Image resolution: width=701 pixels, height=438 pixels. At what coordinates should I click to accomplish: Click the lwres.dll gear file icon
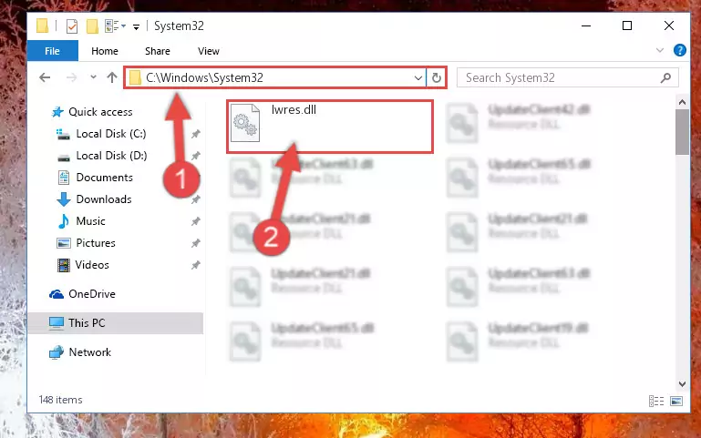coord(245,123)
